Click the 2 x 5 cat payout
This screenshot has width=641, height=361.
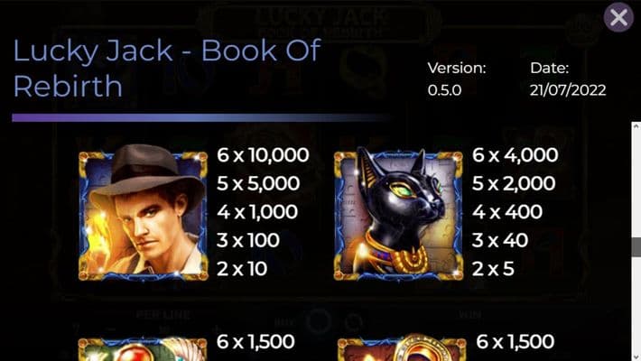tap(493, 269)
